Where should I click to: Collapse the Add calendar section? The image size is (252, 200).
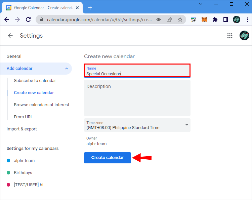point(66,69)
